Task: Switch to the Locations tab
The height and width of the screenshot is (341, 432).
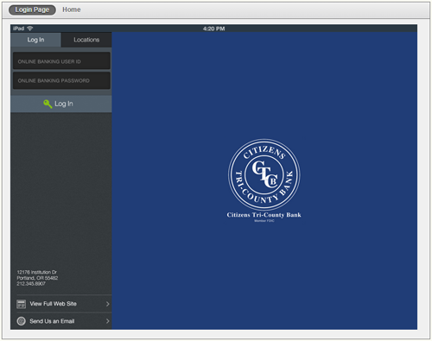Action: tap(86, 40)
